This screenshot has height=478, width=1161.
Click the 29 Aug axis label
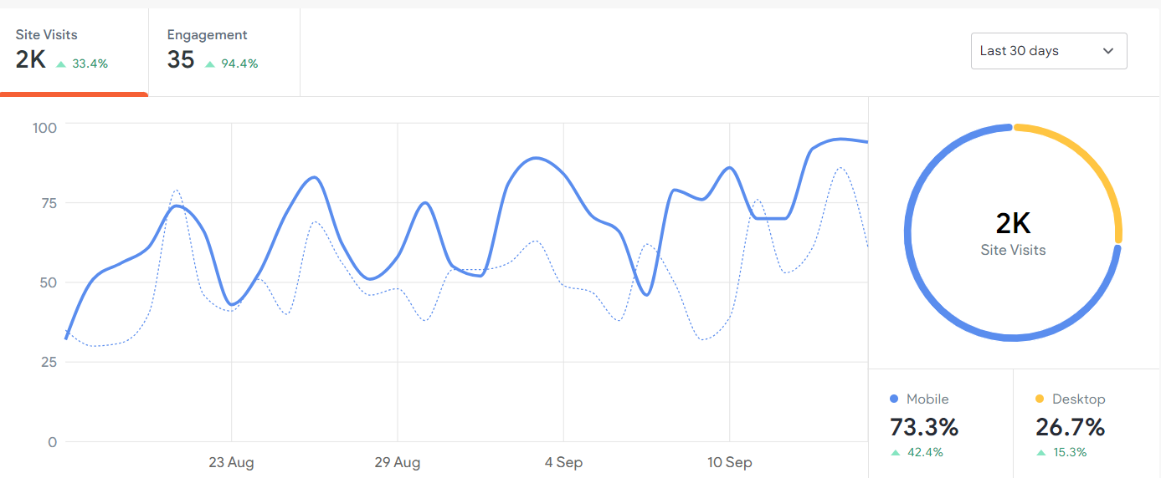pos(397,462)
